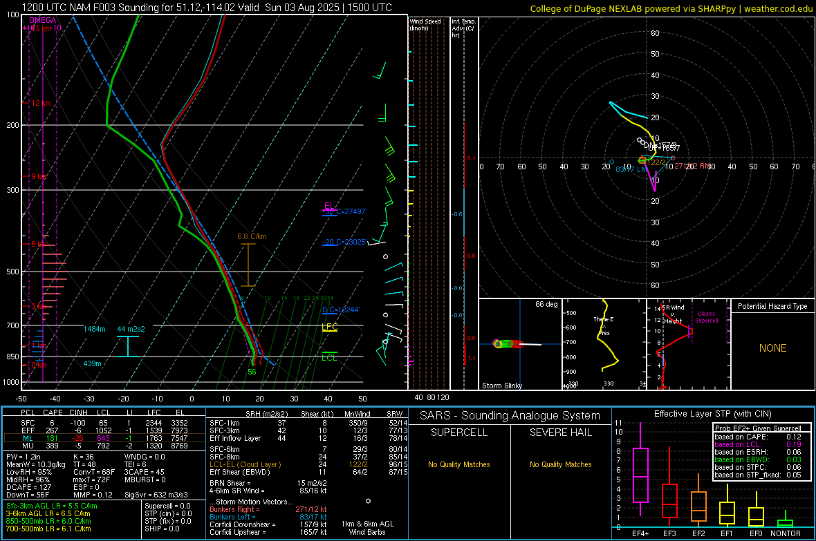The width and height of the screenshot is (816, 541).
Task: Click the magenta 'Classic Supercell' label
Action: [706, 317]
